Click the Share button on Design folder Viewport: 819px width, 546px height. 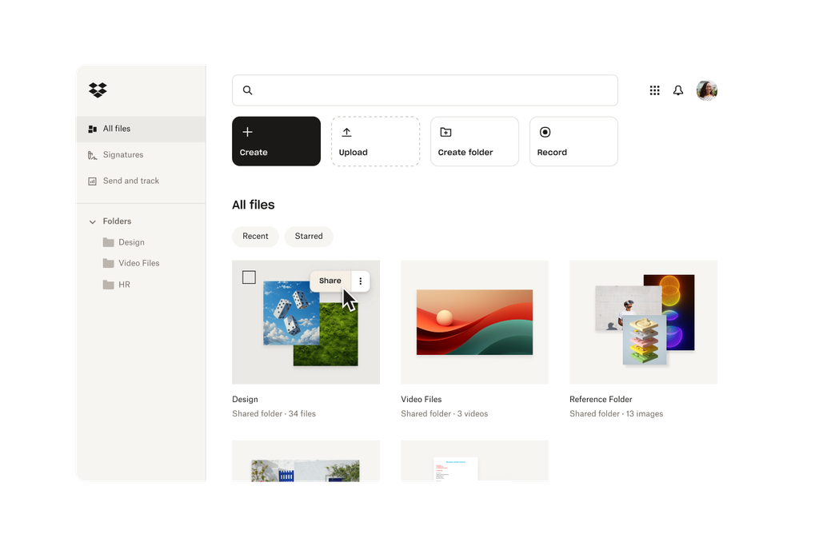(x=330, y=281)
